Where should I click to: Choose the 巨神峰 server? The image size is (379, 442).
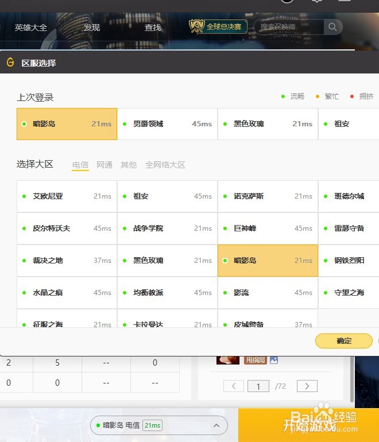[x=268, y=228]
